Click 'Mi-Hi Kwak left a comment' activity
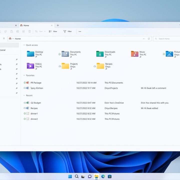Screen dimensions: 180x180 click(x=153, y=88)
